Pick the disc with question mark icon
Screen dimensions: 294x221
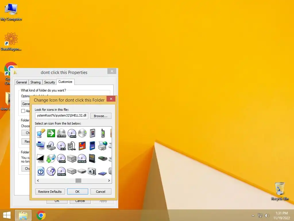pyautogui.click(x=51, y=171)
